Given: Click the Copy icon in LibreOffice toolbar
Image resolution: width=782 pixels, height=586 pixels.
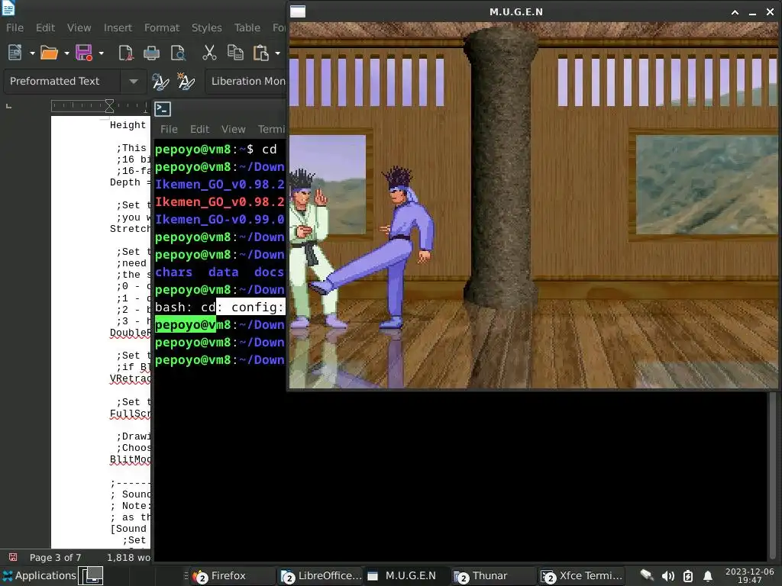Looking at the screenshot, I should tap(235, 53).
